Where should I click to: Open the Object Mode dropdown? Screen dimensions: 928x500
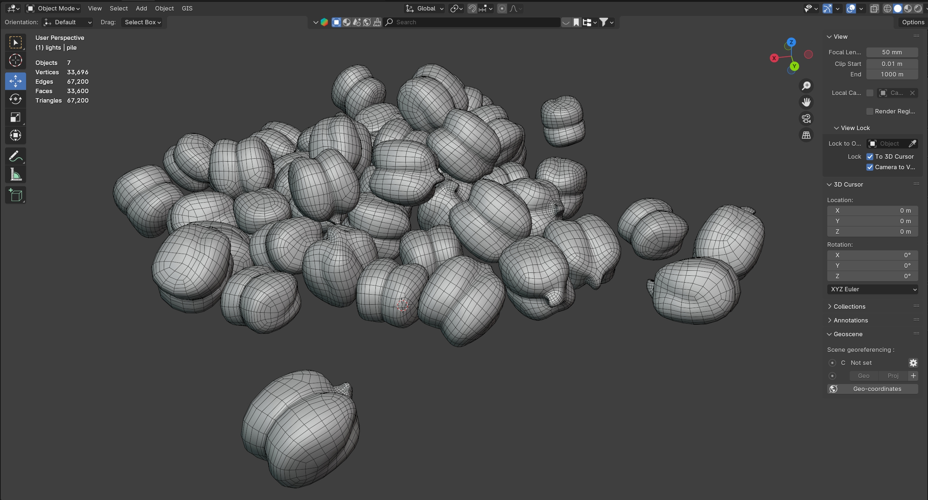(54, 8)
